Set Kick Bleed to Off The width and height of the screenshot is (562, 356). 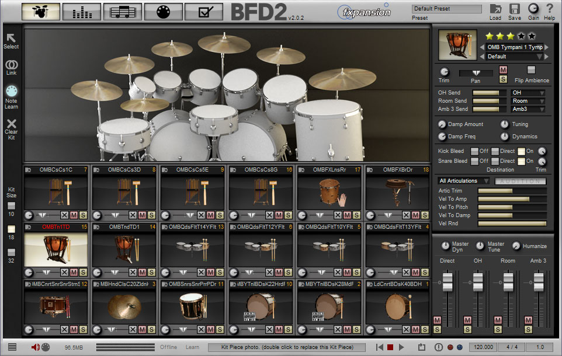474,151
